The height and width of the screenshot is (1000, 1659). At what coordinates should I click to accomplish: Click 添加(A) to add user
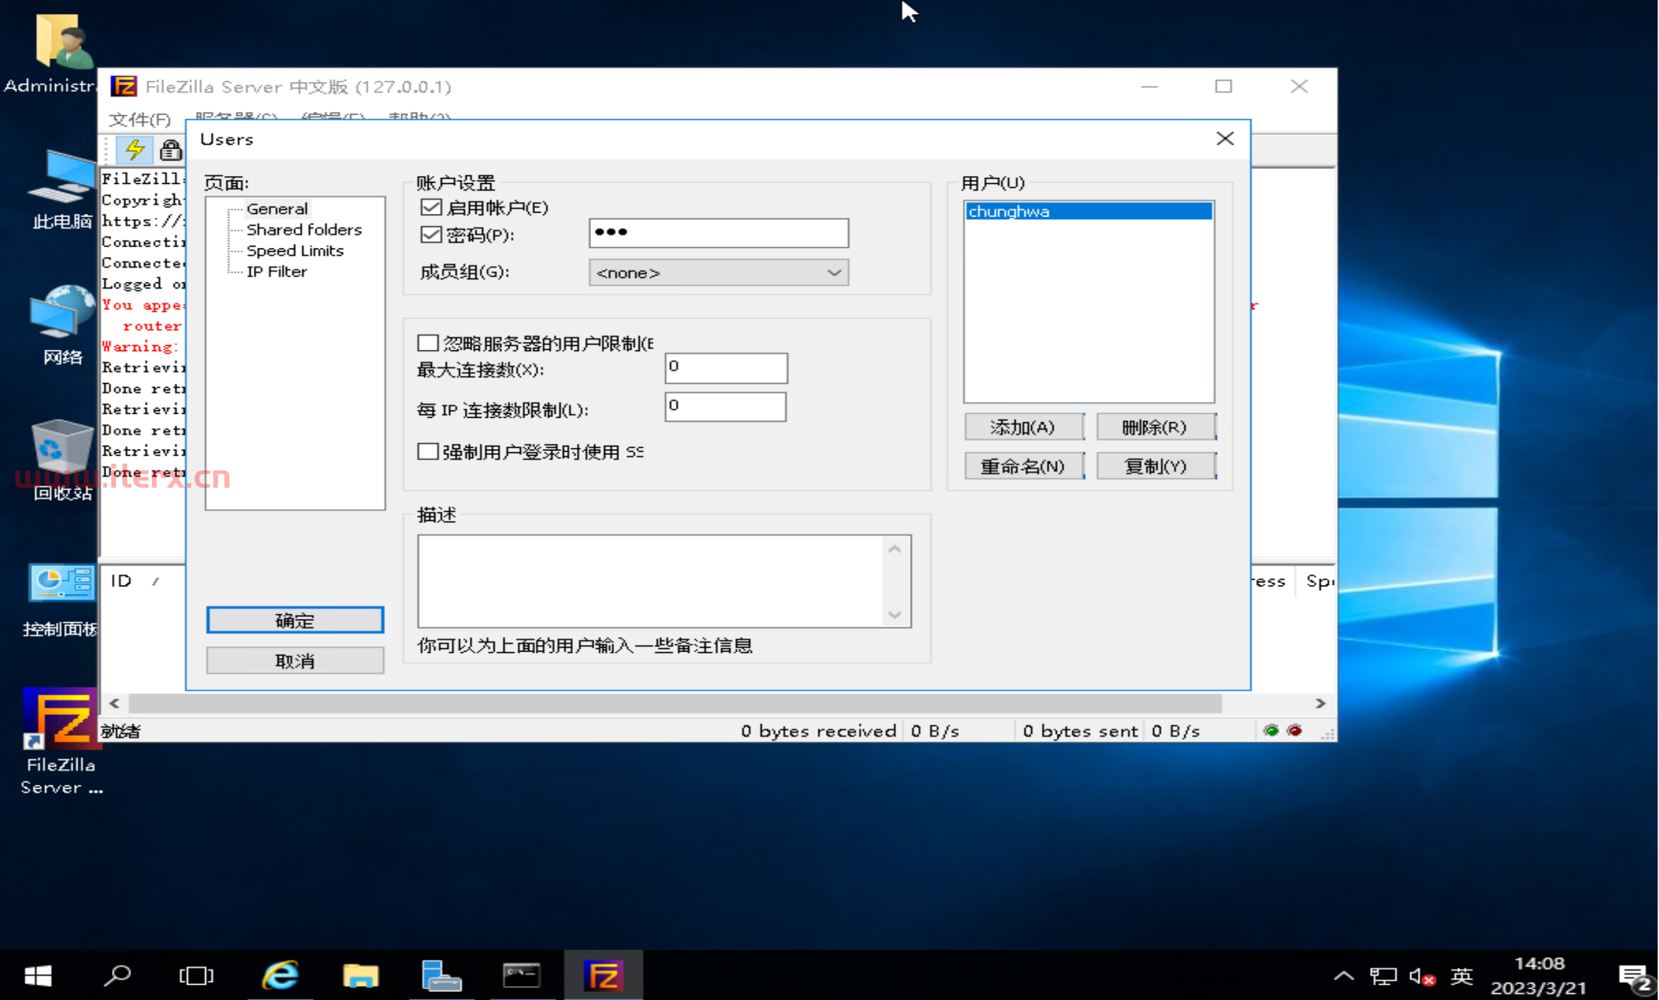pos(1023,427)
